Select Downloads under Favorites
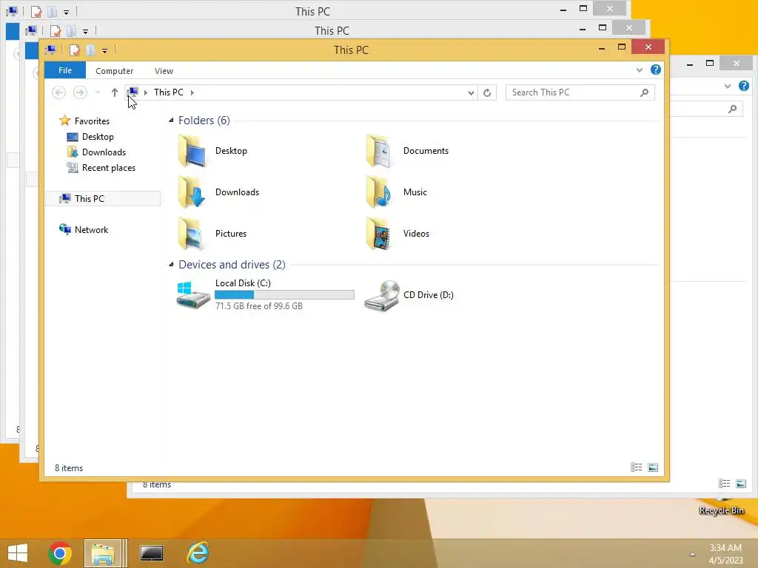The height and width of the screenshot is (568, 758). [x=104, y=152]
